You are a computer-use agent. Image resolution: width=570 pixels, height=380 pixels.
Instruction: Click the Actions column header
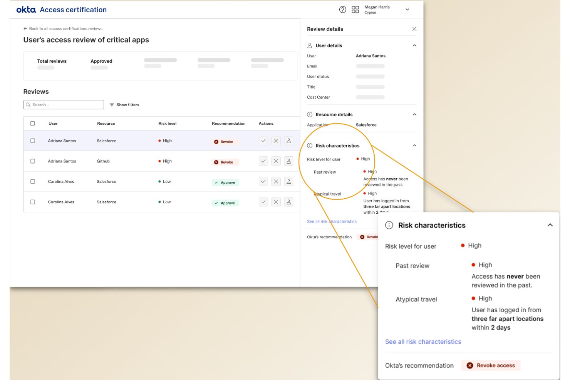(266, 124)
